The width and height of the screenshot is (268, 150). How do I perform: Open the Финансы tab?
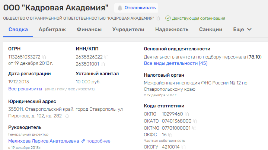coord(89,29)
